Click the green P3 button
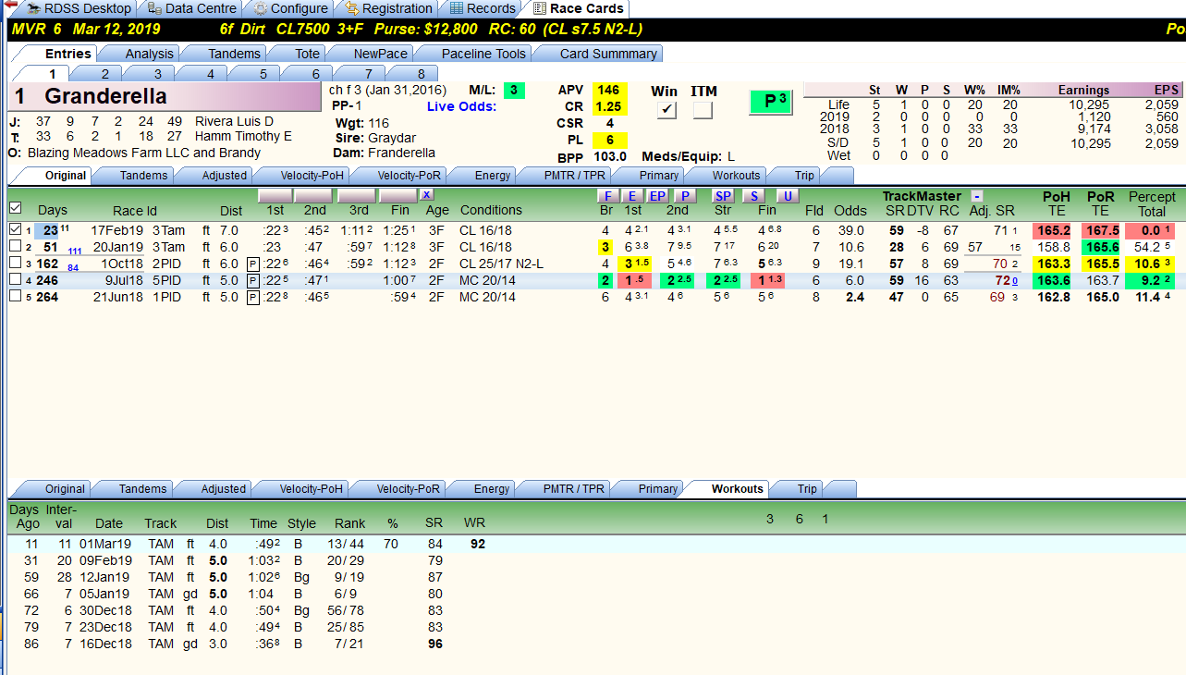The image size is (1186, 675). [x=769, y=101]
